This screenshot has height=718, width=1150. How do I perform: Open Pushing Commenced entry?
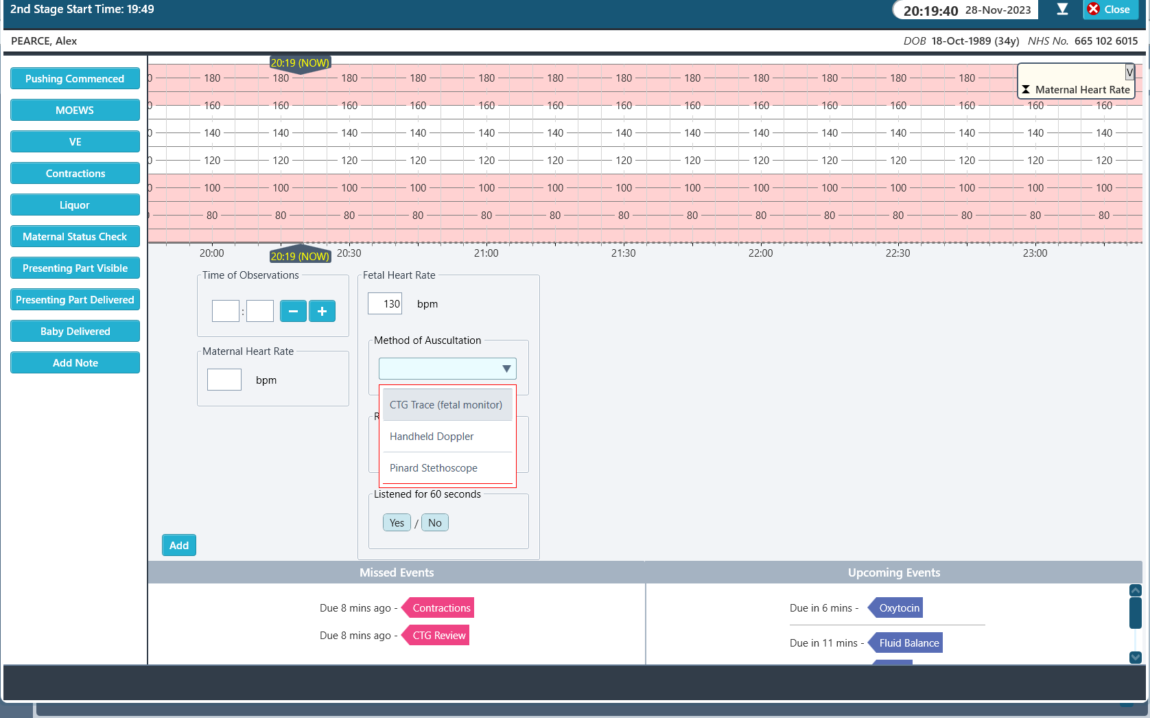[75, 78]
